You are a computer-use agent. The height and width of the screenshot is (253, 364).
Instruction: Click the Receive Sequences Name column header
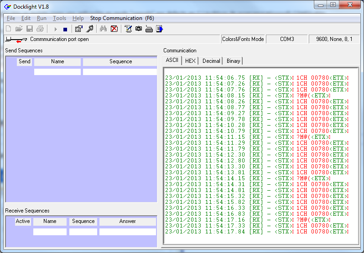coord(50,222)
